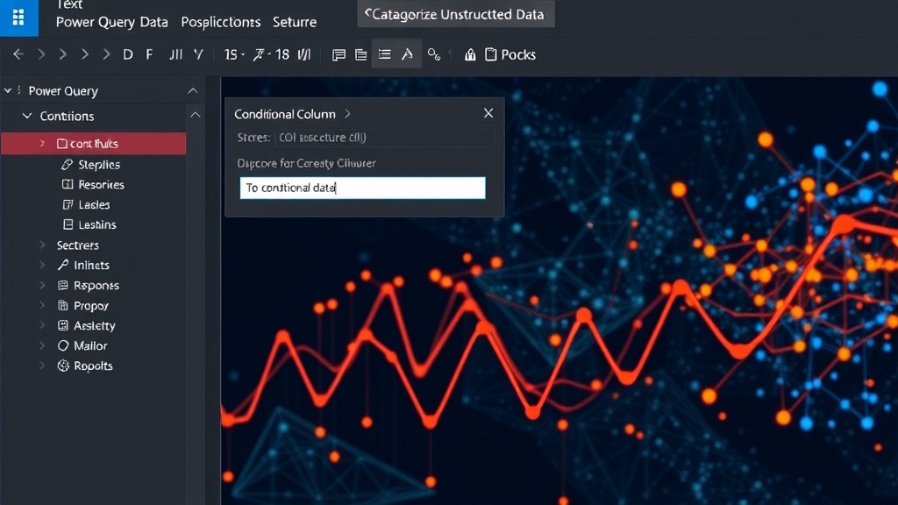
Task: Select the Leshins item
Action: [x=96, y=225]
